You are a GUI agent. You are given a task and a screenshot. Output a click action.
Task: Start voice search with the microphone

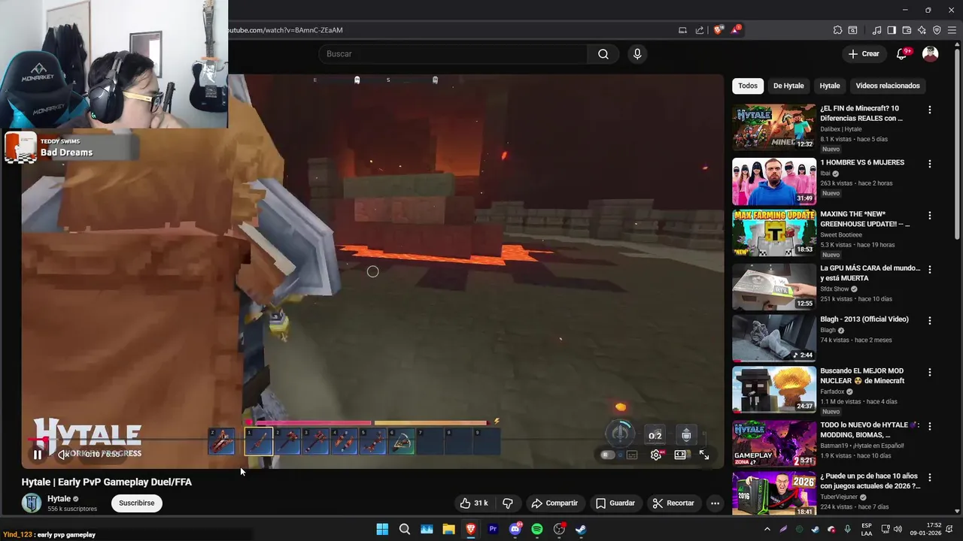tap(637, 54)
